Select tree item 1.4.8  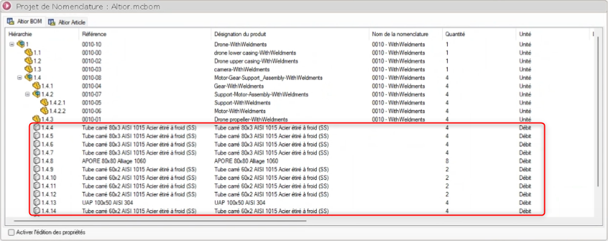[48, 161]
